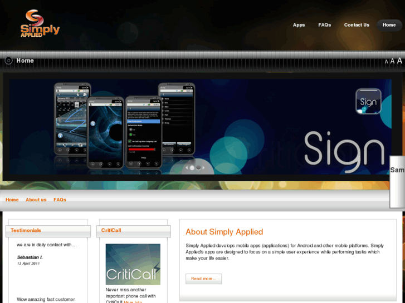Click the Read more button
The image size is (405, 303).
point(203,279)
